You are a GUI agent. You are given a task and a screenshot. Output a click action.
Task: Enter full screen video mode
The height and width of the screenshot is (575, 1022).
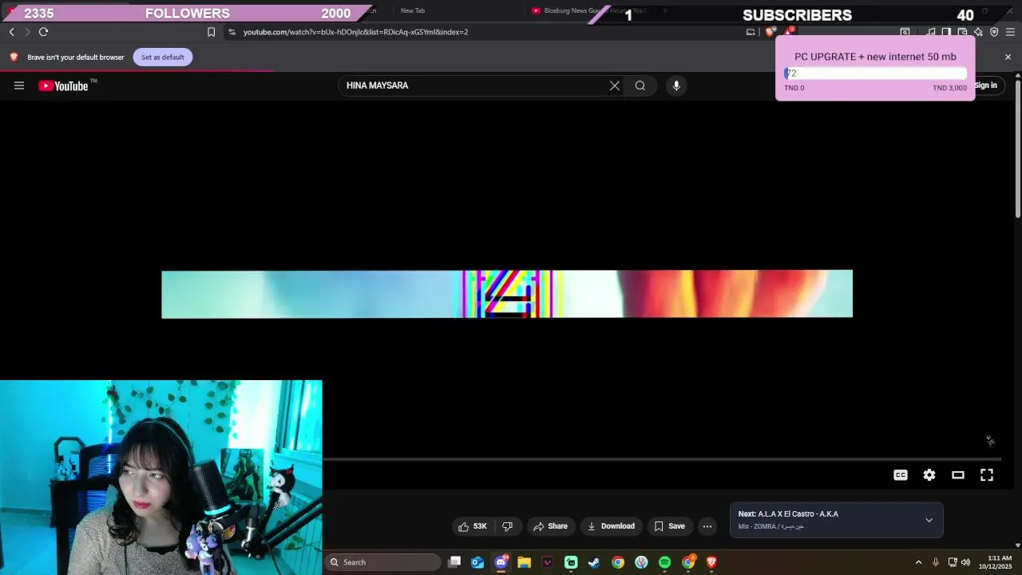987,475
